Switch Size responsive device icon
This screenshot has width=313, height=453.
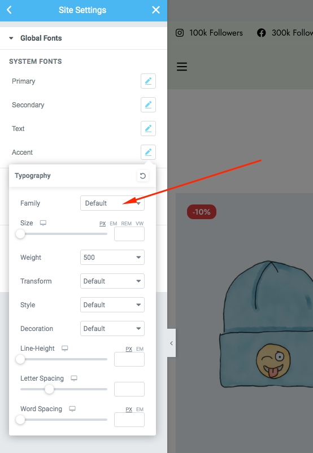43,223
